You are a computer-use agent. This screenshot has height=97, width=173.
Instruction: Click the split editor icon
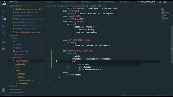[x=165, y=2]
